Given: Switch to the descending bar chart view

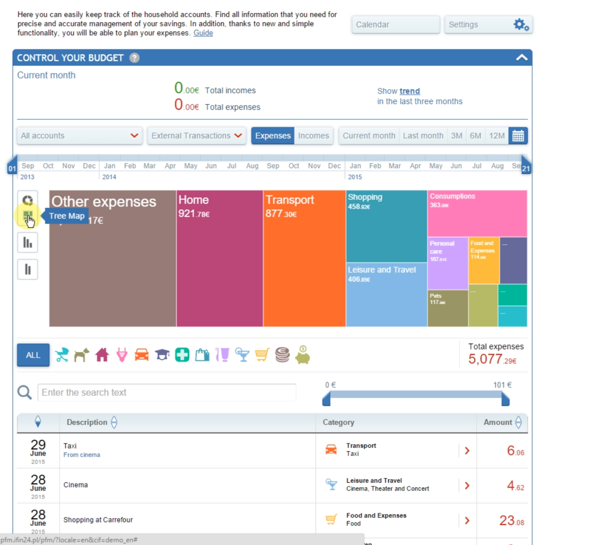Looking at the screenshot, I should click(28, 243).
